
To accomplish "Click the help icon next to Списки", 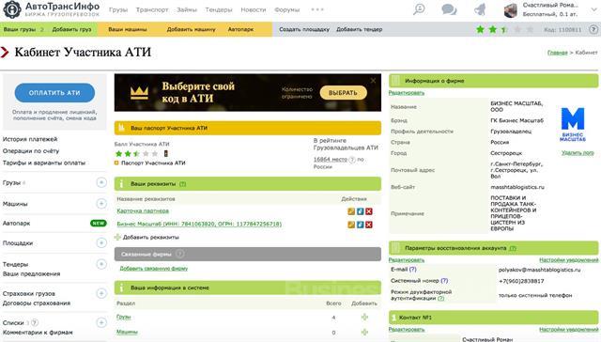I will click(34, 323).
